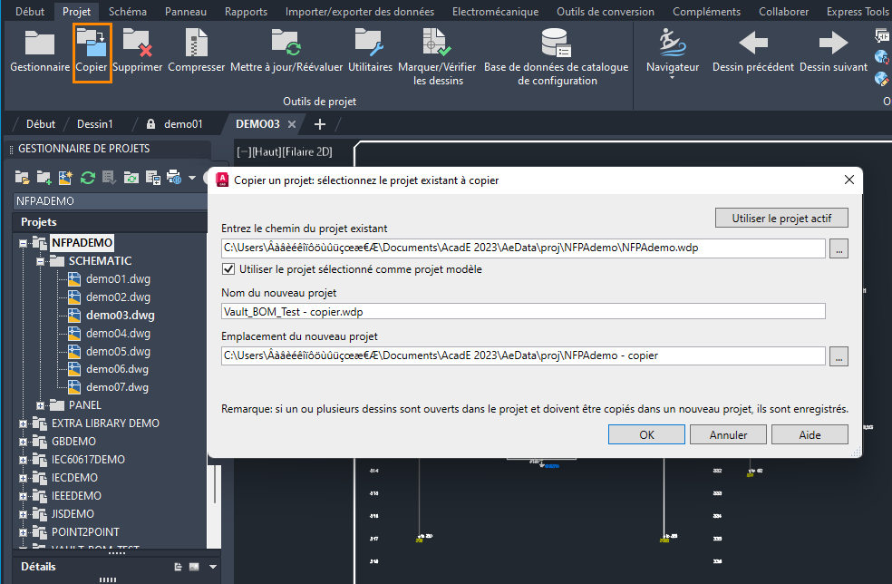Open Importer/exporter des données tab
This screenshot has height=584, width=892.
click(360, 12)
